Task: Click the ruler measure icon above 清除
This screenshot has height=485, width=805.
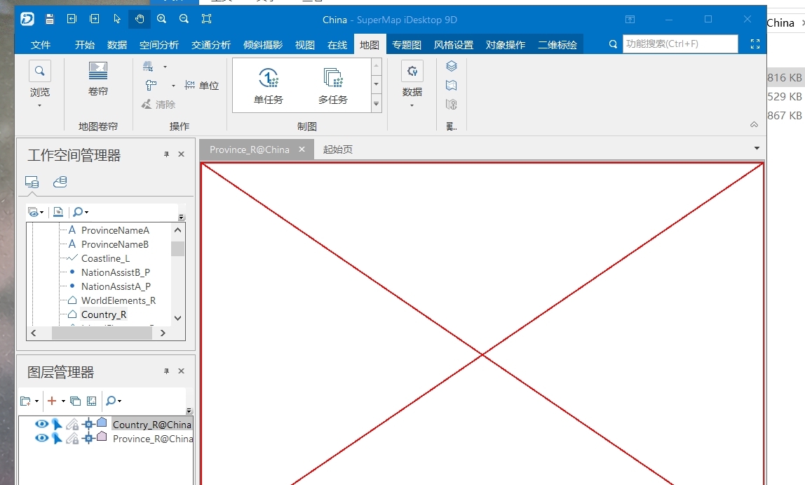Action: pyautogui.click(x=151, y=86)
